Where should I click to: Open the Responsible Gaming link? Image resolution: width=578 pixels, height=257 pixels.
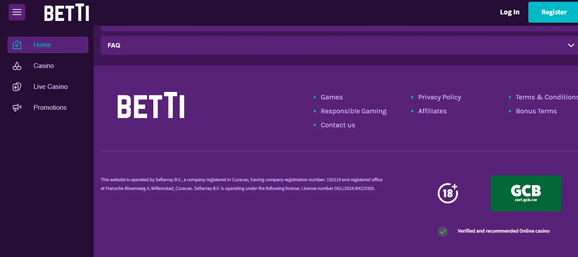[354, 111]
